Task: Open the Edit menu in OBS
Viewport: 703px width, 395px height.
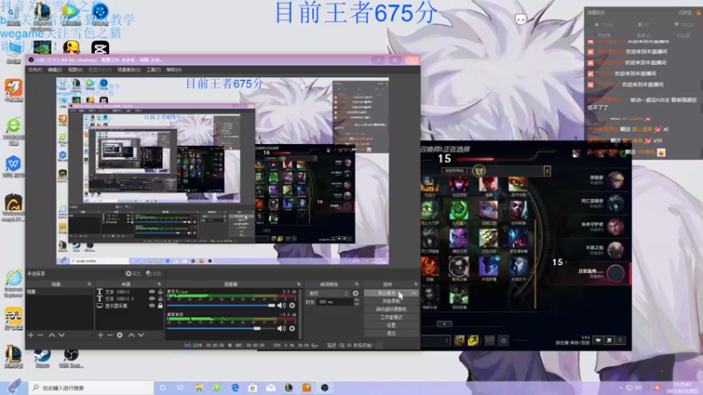Action: 54,70
